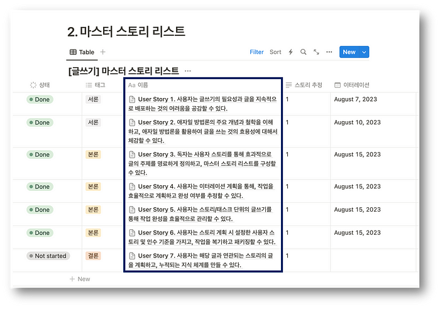Click August 15, 2023 for User Story 6
440x309 pixels.
(357, 233)
